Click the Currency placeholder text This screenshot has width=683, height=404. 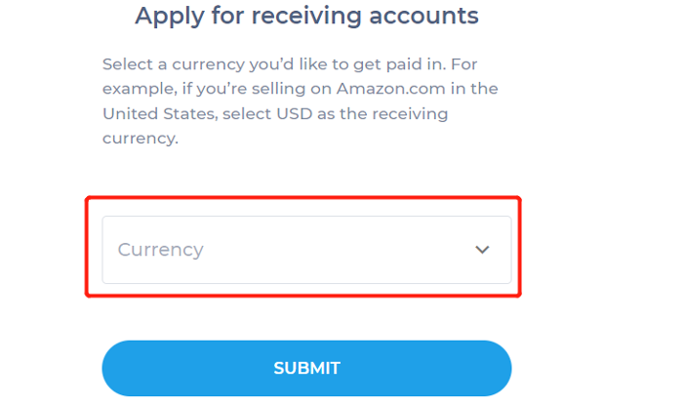point(161,250)
